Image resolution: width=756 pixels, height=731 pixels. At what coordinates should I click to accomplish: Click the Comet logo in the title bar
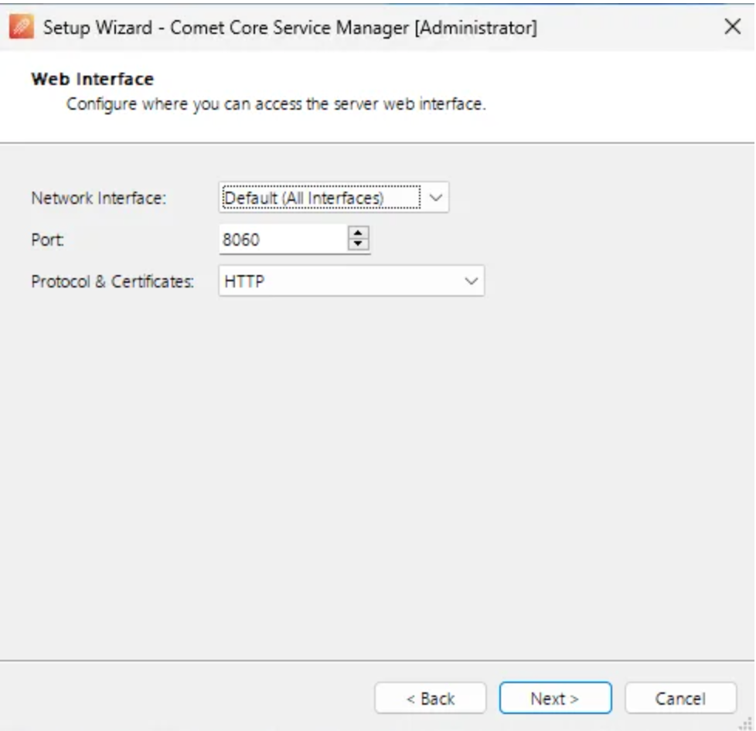pos(22,27)
